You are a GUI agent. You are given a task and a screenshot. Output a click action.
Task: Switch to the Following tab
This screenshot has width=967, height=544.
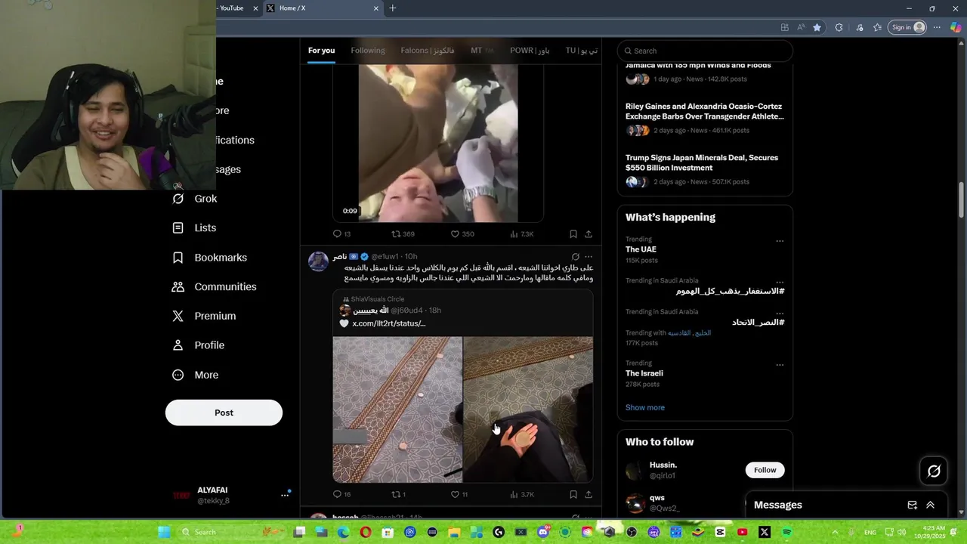coord(368,51)
